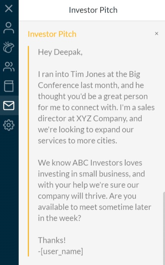
Task: Select the envelope email templates icon
Action: pos(9,106)
